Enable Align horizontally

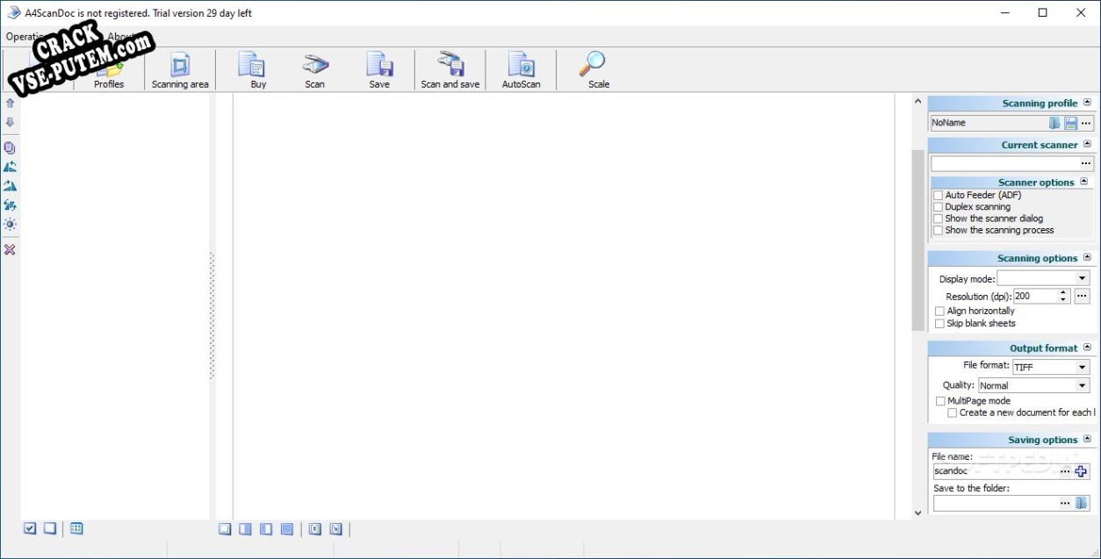(x=940, y=312)
